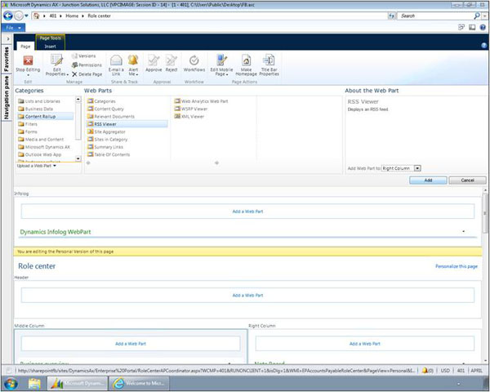The width and height of the screenshot is (490, 392).
Task: Switch to Internet Explorer taskbar item
Action: click(140, 383)
